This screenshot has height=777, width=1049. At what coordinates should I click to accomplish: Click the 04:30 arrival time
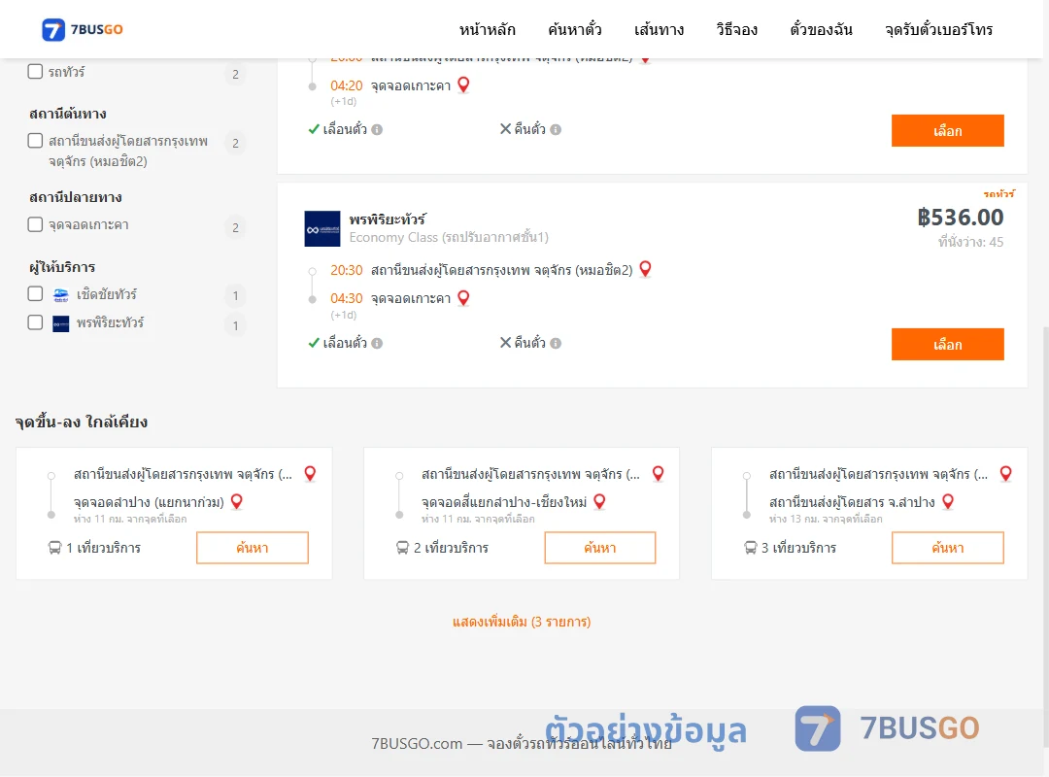pyautogui.click(x=347, y=298)
